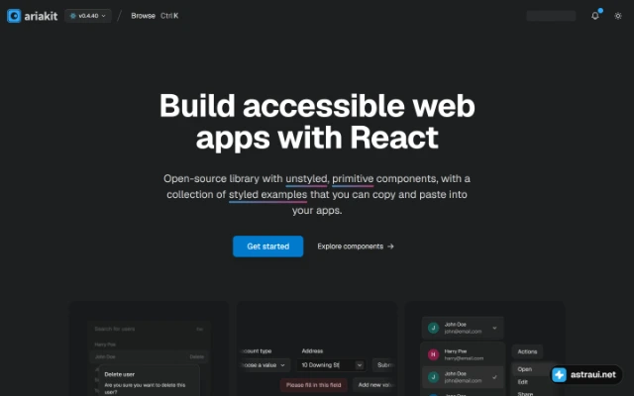Open the address combobox chevron
The image size is (634, 396).
click(359, 365)
